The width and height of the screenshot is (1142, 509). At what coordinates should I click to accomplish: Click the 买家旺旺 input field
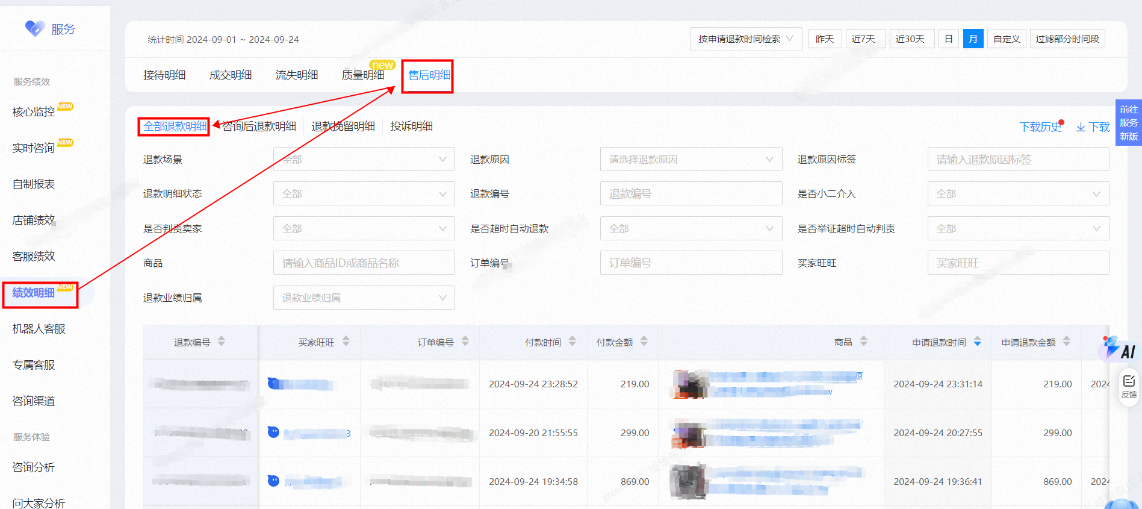point(1019,263)
